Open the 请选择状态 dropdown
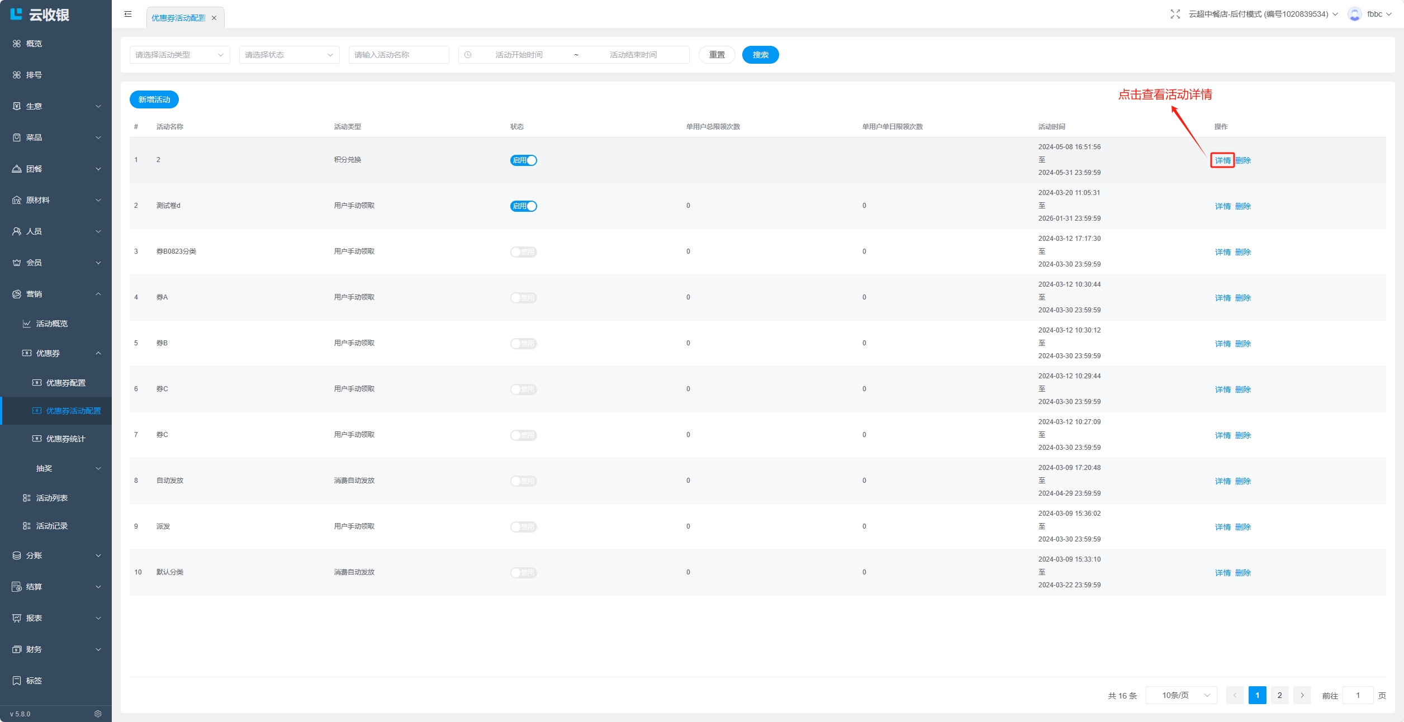The width and height of the screenshot is (1404, 722). click(x=289, y=55)
